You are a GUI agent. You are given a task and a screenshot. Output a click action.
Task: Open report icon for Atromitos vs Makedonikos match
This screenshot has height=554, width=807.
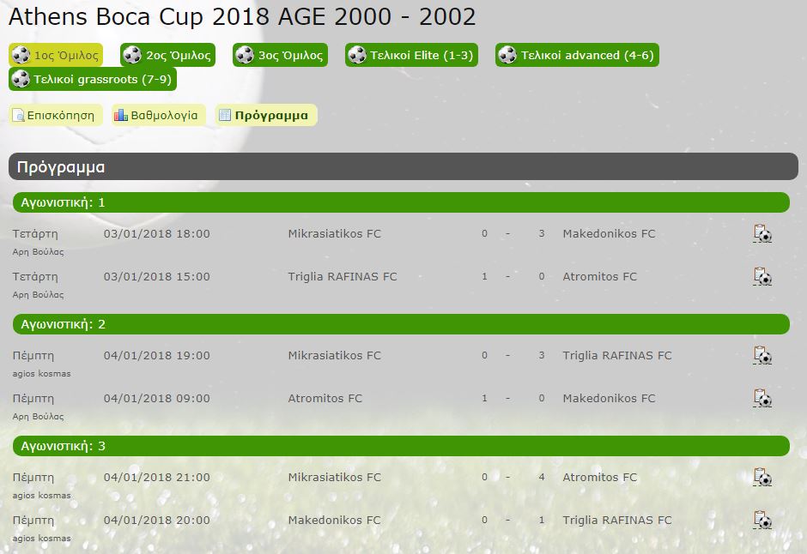[762, 398]
